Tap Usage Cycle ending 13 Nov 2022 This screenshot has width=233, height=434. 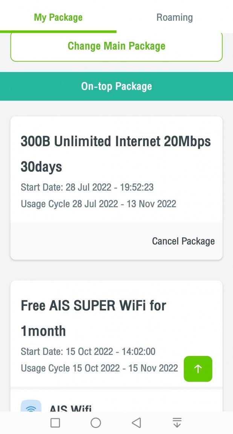tap(98, 204)
